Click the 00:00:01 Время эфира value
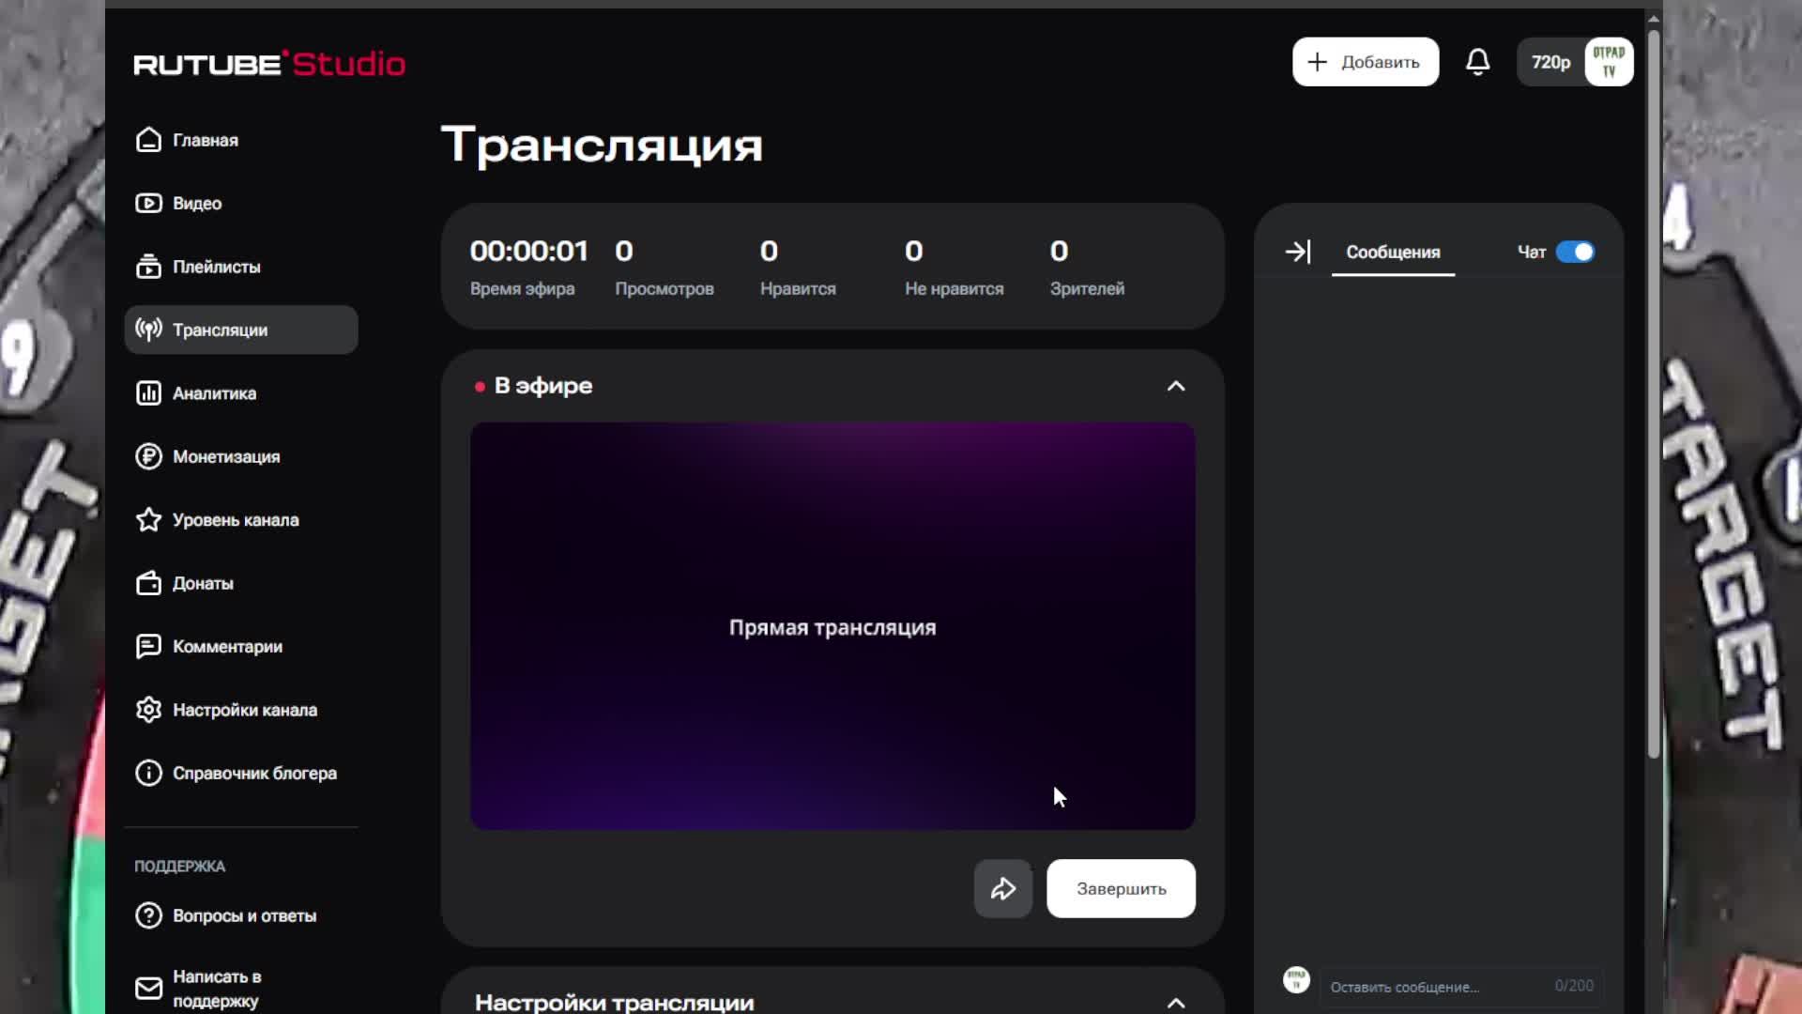The height and width of the screenshot is (1014, 1802). 529,251
